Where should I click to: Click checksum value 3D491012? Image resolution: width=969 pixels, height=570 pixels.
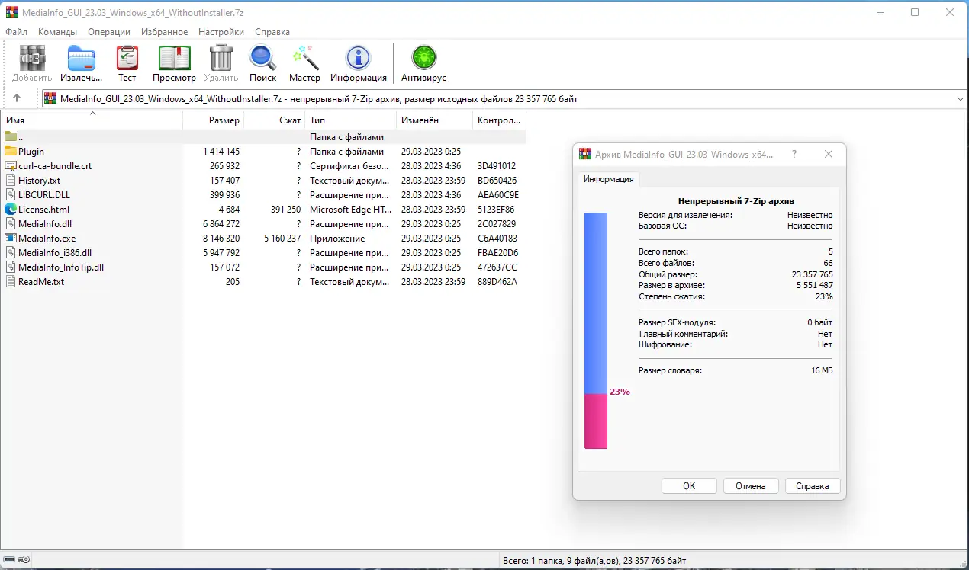click(497, 166)
